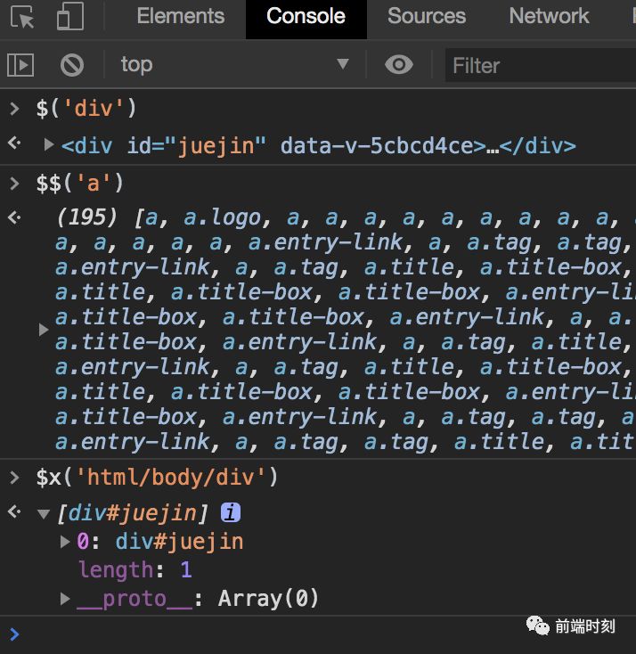The width and height of the screenshot is (636, 654).
Task: Click the (195) count label
Action: (86, 217)
